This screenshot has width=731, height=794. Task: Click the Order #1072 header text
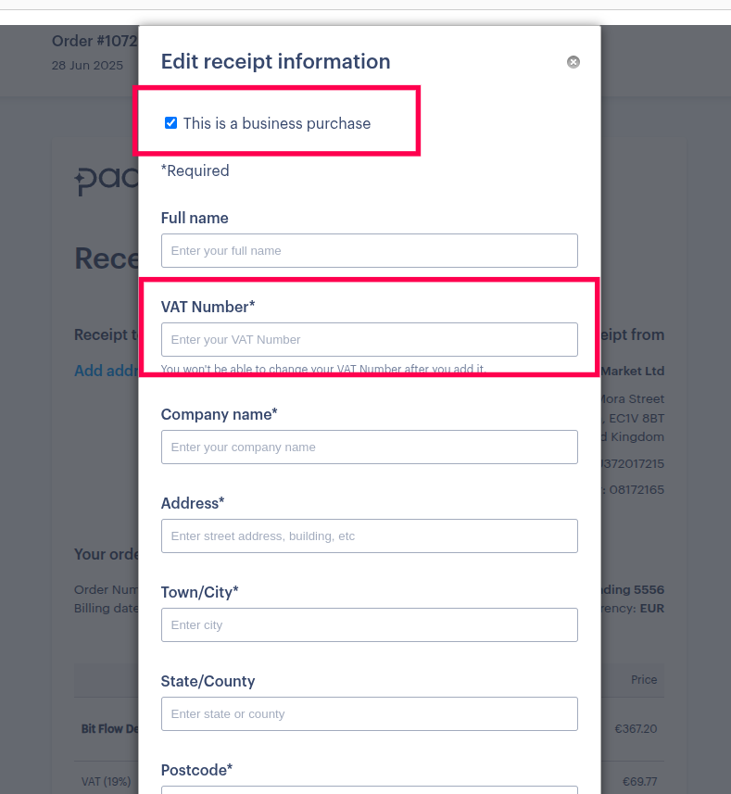click(94, 41)
